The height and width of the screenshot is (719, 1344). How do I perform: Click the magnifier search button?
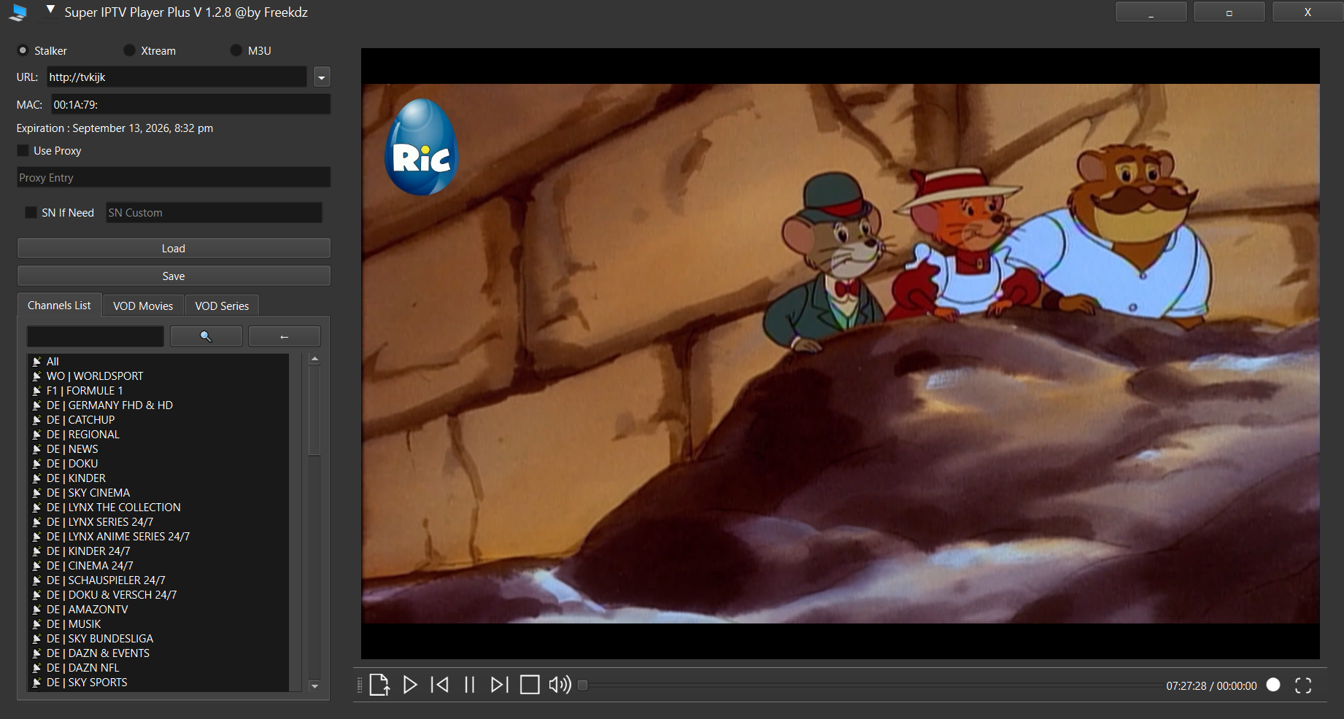tap(206, 336)
